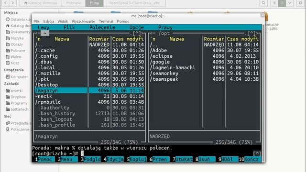306x172 pixels.
Task: Click the left panel history [^] arrow
Action: (x=137, y=33)
